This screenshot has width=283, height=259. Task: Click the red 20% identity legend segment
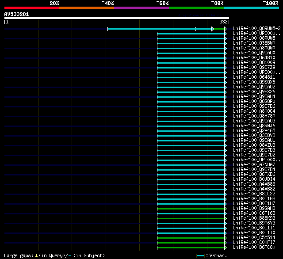click(x=32, y=8)
